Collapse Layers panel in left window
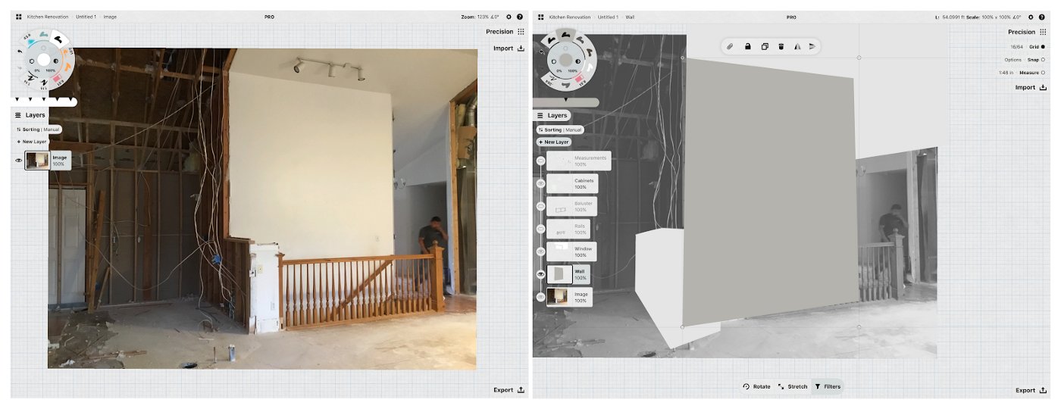This screenshot has width=1061, height=409. tap(30, 115)
